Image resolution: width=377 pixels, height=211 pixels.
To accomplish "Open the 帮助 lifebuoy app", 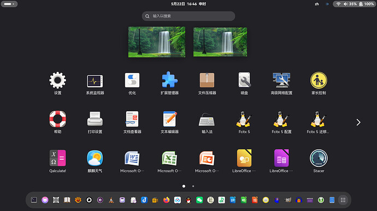I will [57, 122].
